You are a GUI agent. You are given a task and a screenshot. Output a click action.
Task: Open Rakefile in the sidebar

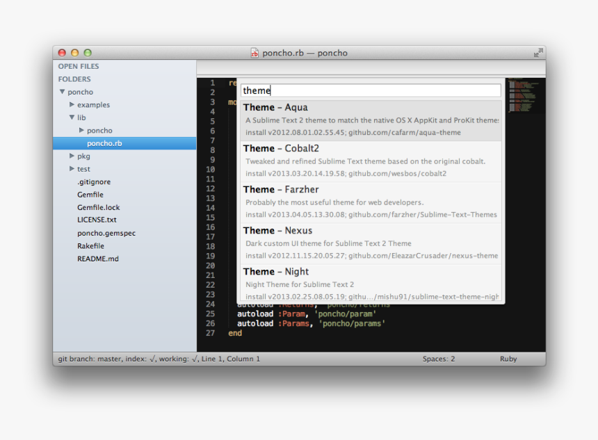click(91, 246)
